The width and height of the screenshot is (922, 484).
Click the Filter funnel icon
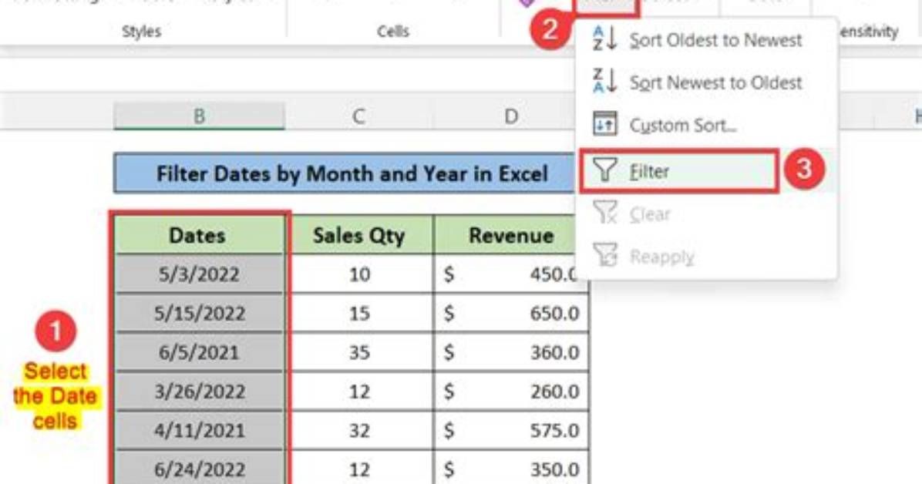pyautogui.click(x=604, y=170)
